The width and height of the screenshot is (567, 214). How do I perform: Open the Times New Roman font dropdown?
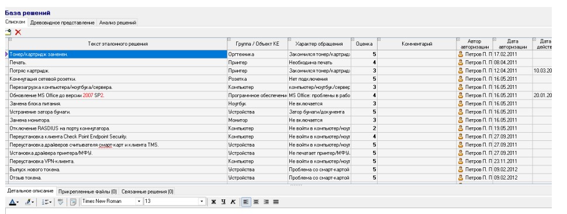[139, 201]
